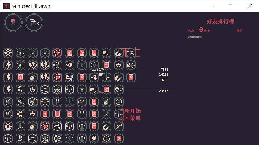259x145 pixels.
Task: Select the egg upgrade icon
Action: pos(82,102)
